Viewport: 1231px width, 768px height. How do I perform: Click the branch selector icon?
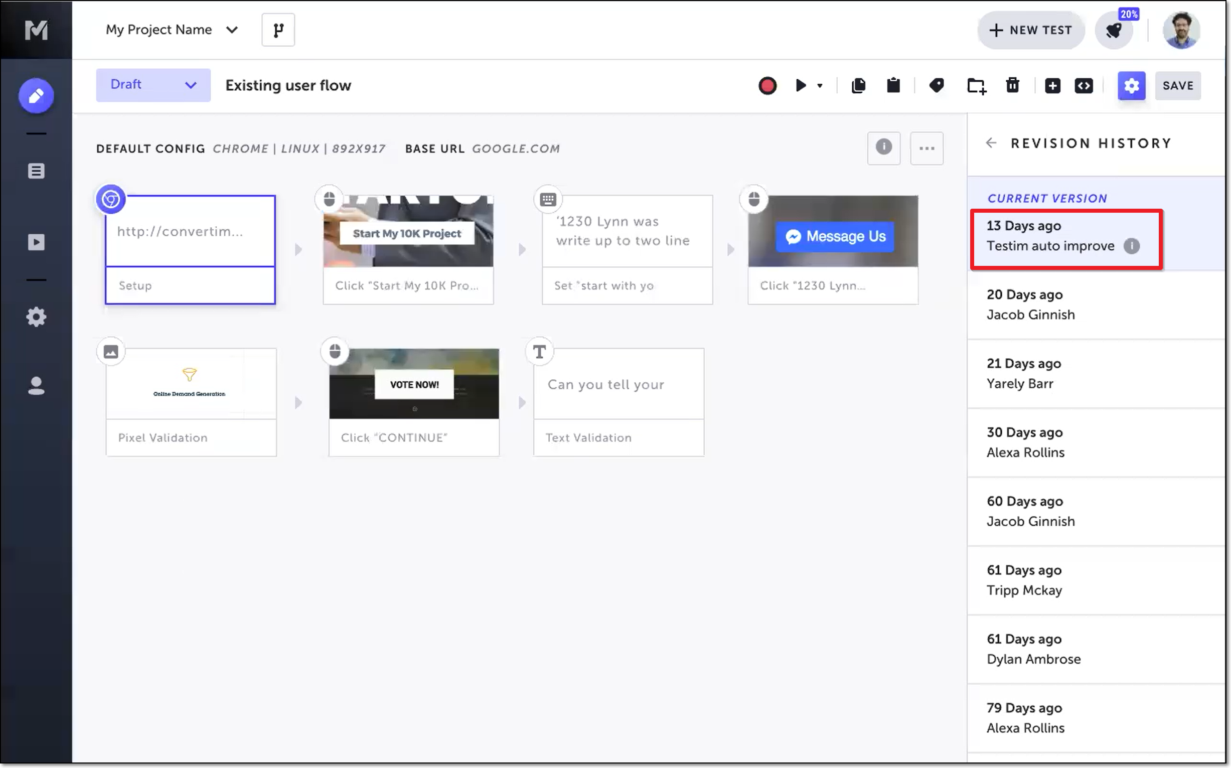coord(278,30)
